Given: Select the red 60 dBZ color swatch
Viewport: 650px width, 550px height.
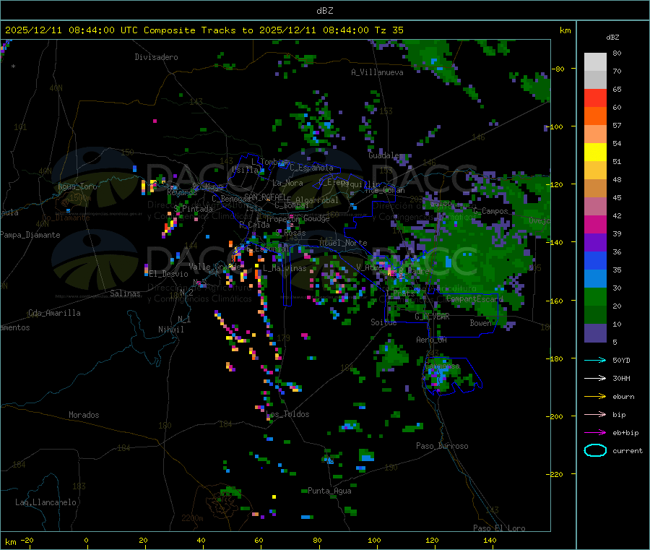Looking at the screenshot, I should pos(595,98).
